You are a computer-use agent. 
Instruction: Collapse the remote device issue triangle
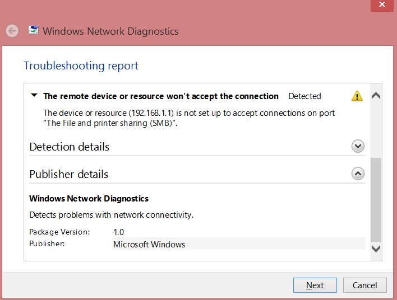34,96
